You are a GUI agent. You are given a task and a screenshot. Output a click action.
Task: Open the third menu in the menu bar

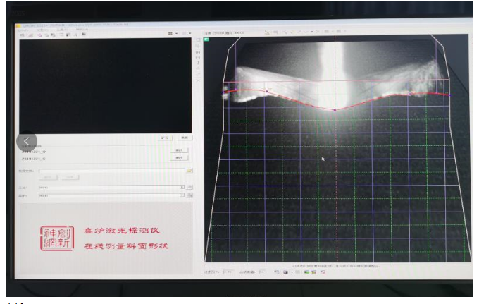click(x=59, y=29)
